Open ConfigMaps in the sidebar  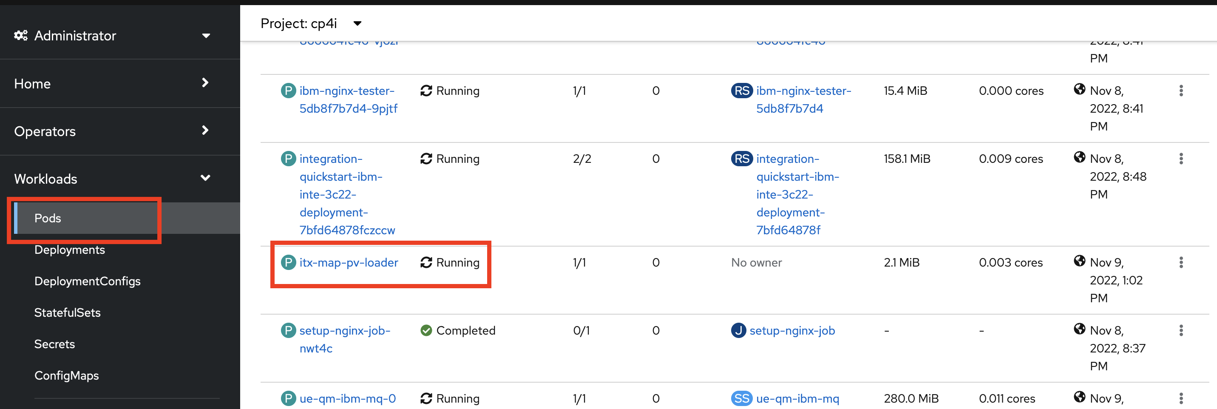pos(67,376)
